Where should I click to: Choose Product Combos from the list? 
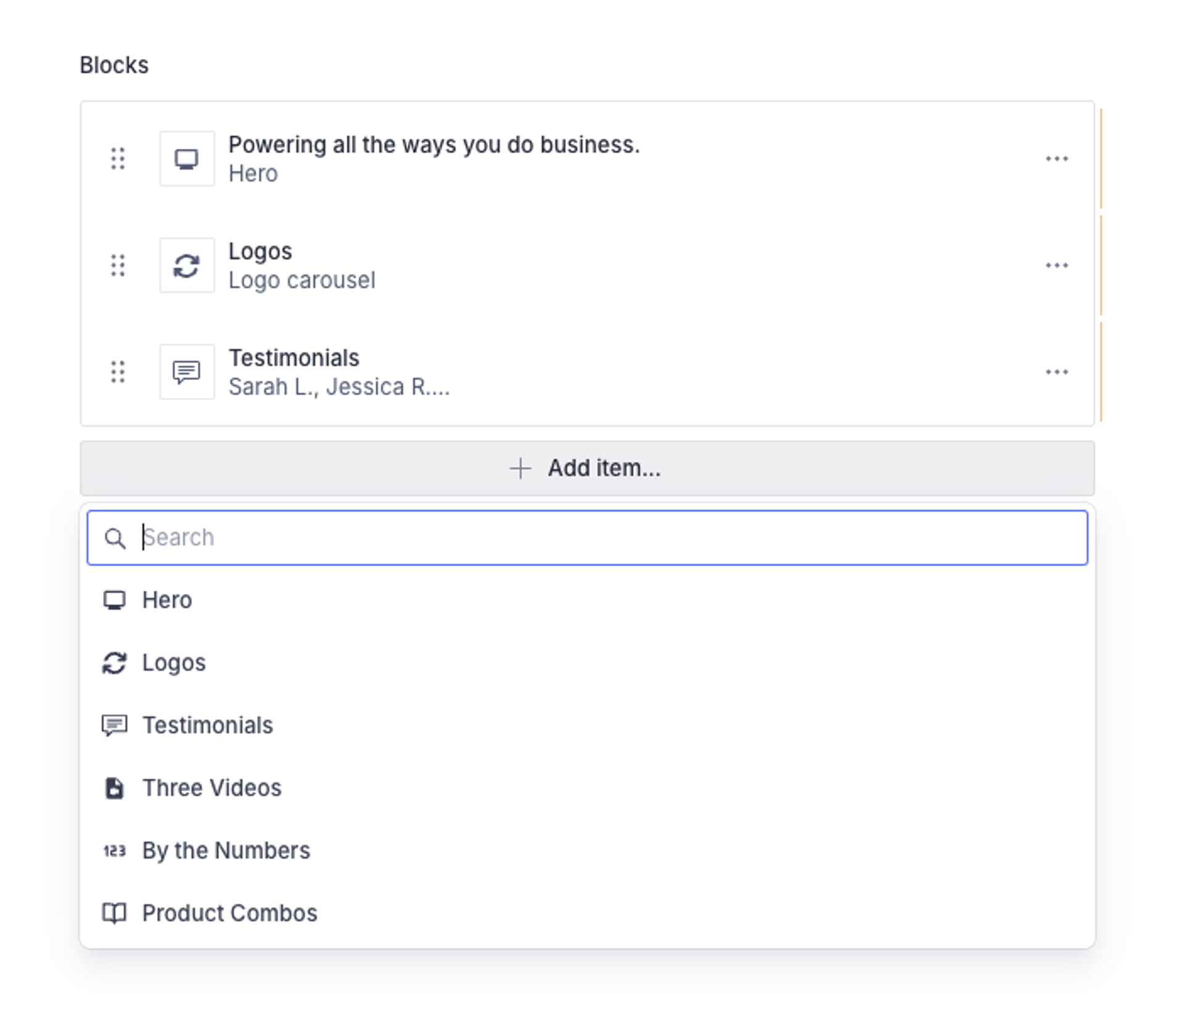tap(229, 913)
